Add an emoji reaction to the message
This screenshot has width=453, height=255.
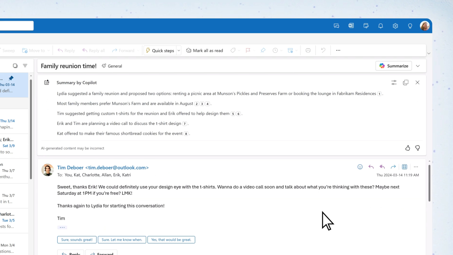pyautogui.click(x=360, y=167)
